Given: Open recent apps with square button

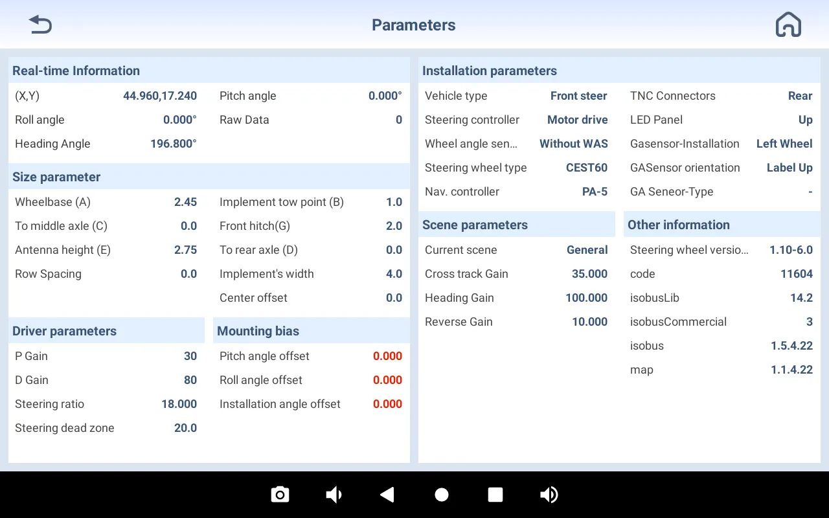Looking at the screenshot, I should click(495, 495).
